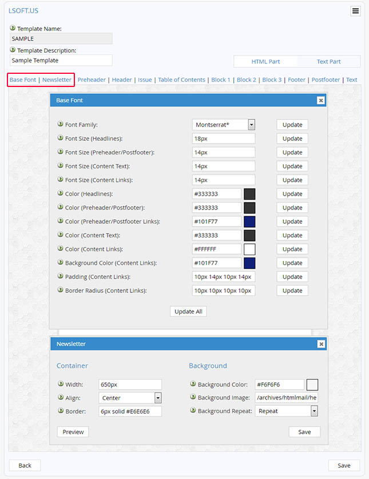This screenshot has height=479, width=369.
Task: Open the Table of Contents section
Action: 181,80
